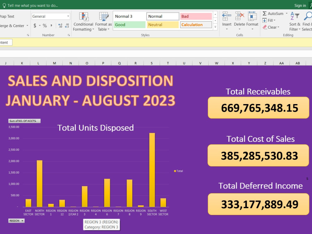
Task: Open Number format dialog launcher
Action: click(x=69, y=35)
